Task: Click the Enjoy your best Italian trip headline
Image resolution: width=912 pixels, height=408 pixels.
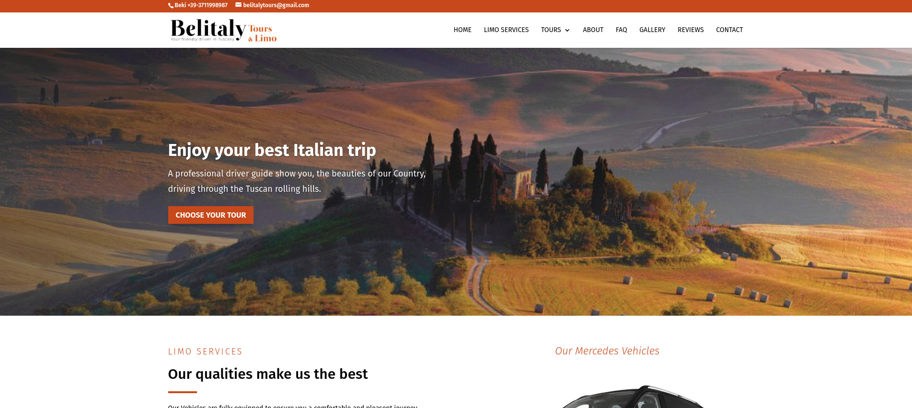Action: tap(272, 150)
